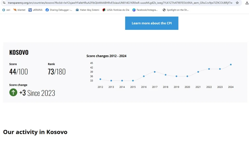Viewport: 249px width, 142px height.
Task: Select the 2024 data point on chart
Action: click(x=231, y=65)
